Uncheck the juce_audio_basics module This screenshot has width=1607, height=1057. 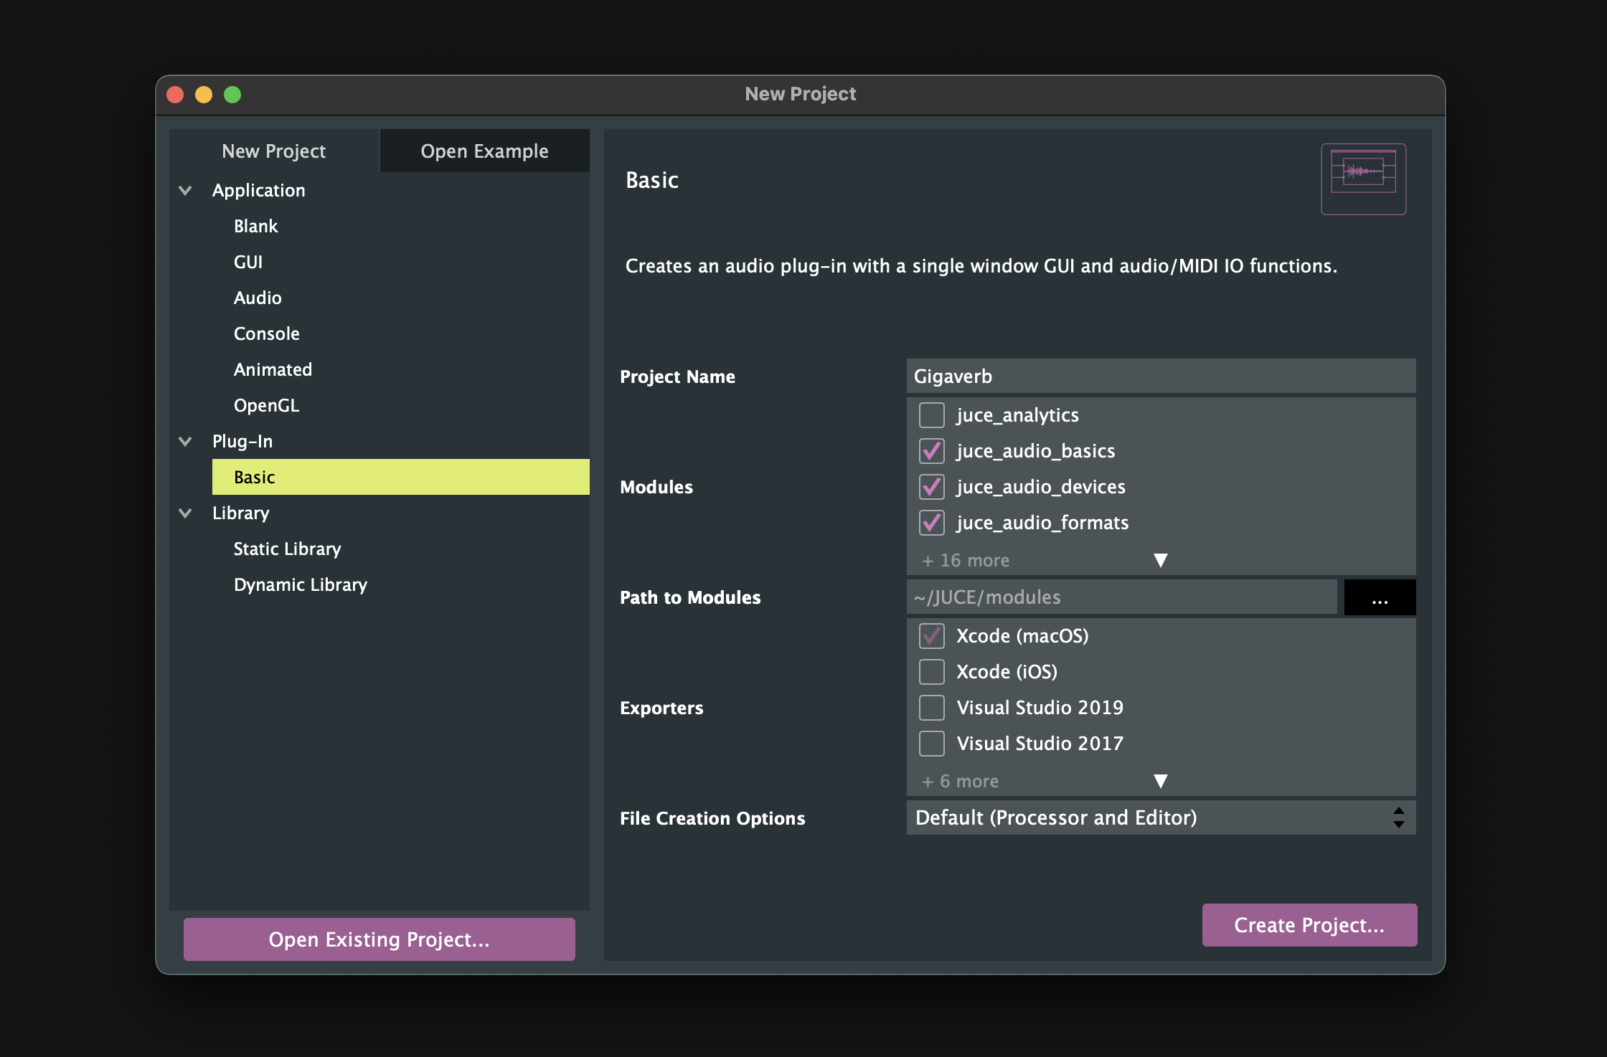[931, 451]
